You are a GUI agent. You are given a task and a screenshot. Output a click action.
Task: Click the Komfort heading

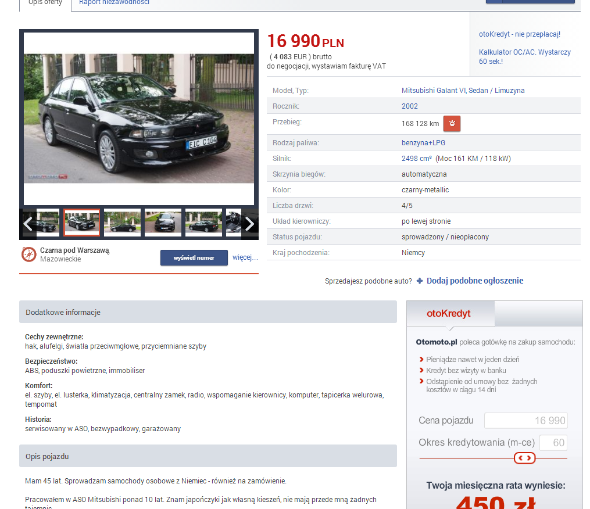click(x=39, y=386)
